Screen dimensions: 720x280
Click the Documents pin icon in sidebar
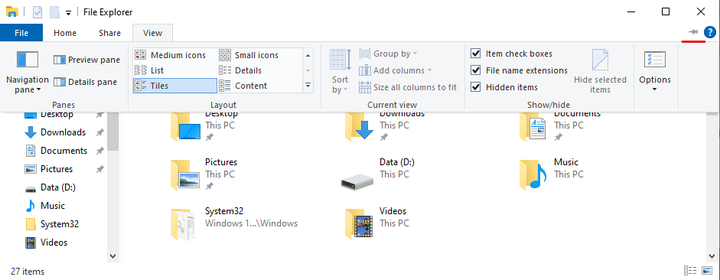[x=99, y=151]
